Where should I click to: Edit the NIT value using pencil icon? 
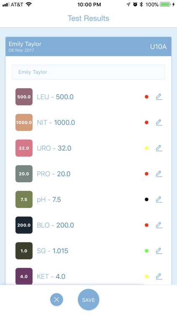click(x=159, y=122)
